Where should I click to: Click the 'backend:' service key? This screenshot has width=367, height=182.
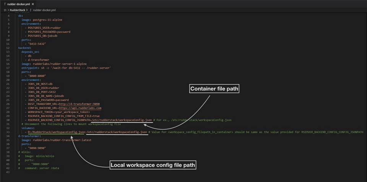click(x=24, y=48)
